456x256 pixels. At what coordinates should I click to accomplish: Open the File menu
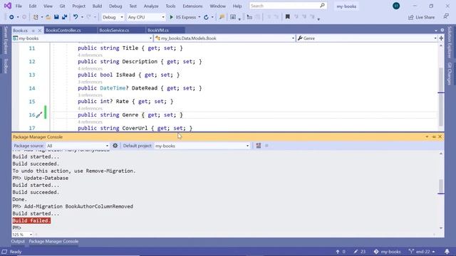pyautogui.click(x=19, y=6)
